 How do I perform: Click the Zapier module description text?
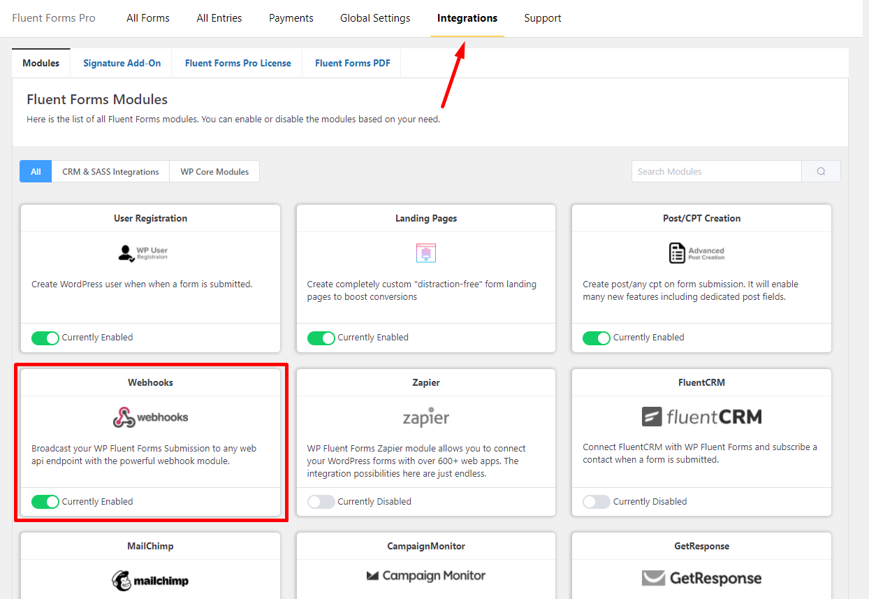pyautogui.click(x=417, y=461)
